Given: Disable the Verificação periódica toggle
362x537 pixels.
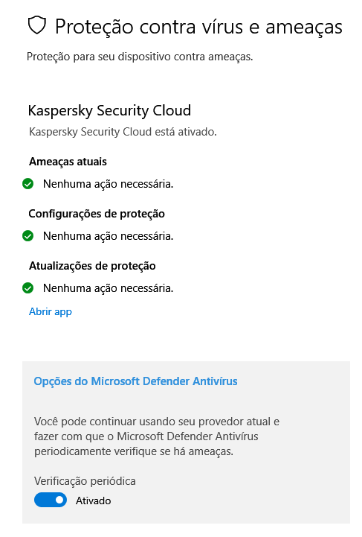Looking at the screenshot, I should coord(51,501).
